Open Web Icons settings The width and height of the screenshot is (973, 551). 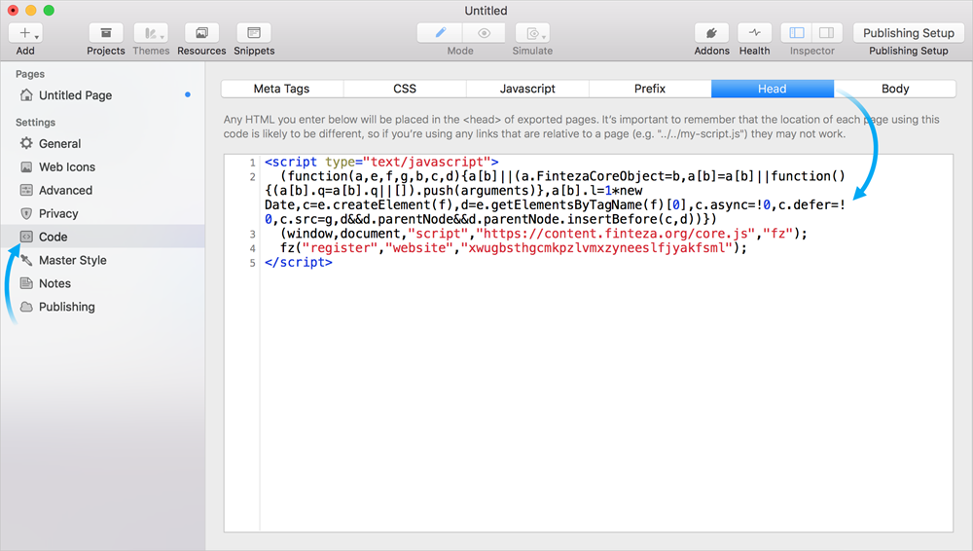[x=66, y=166]
